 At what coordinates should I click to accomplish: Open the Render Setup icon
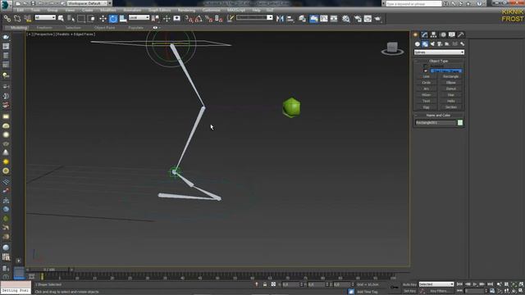click(358, 18)
